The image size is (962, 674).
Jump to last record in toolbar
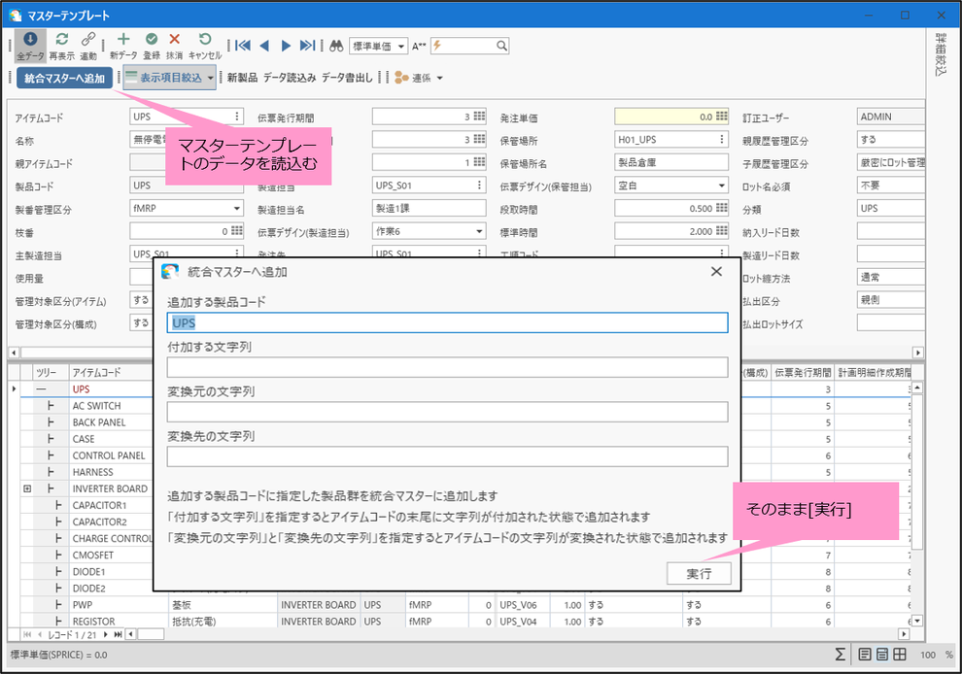click(x=307, y=46)
